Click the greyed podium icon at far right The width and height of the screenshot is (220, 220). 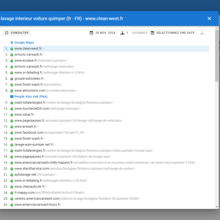(x=202, y=33)
